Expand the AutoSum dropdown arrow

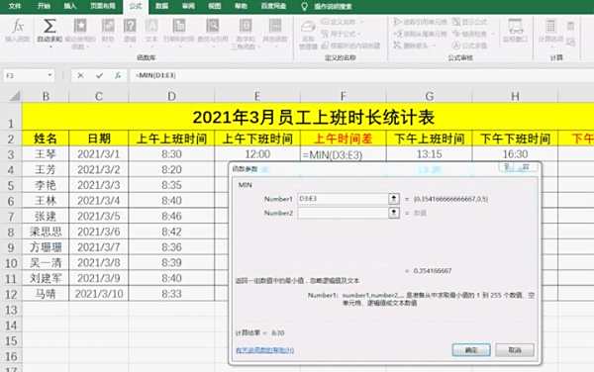click(49, 46)
